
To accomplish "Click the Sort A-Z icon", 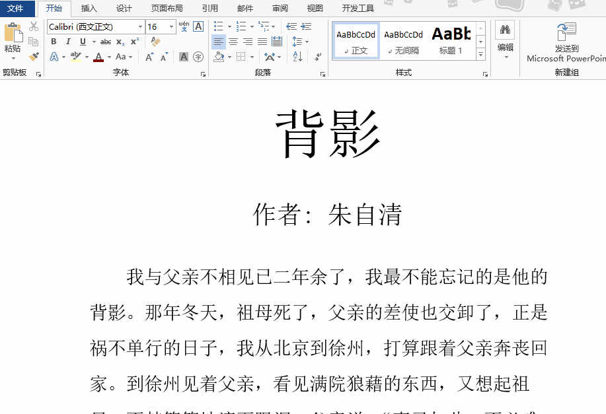I will [297, 57].
